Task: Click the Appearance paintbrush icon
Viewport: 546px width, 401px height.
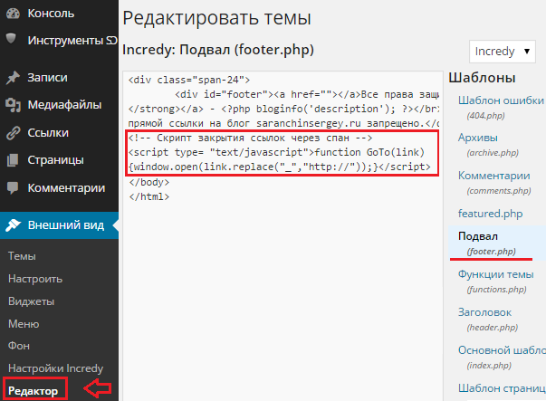Action: pyautogui.click(x=12, y=225)
